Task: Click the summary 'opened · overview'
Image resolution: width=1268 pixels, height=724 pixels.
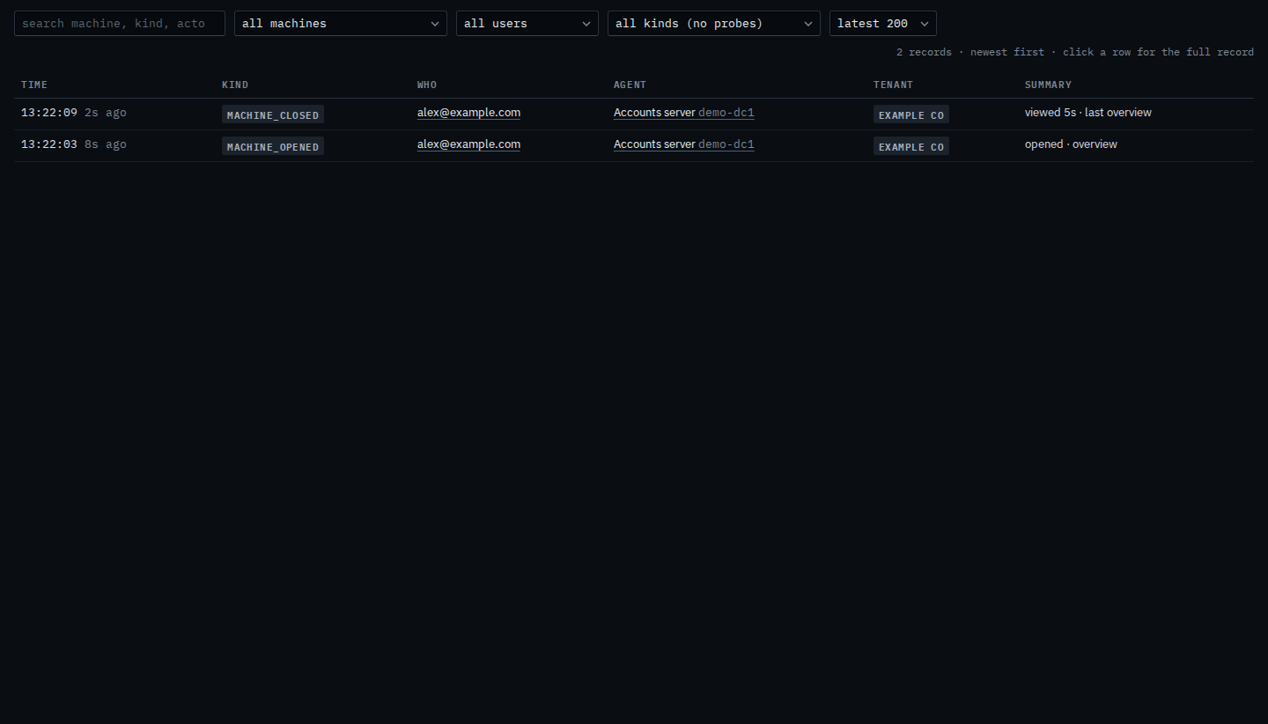Action: [x=1071, y=144]
